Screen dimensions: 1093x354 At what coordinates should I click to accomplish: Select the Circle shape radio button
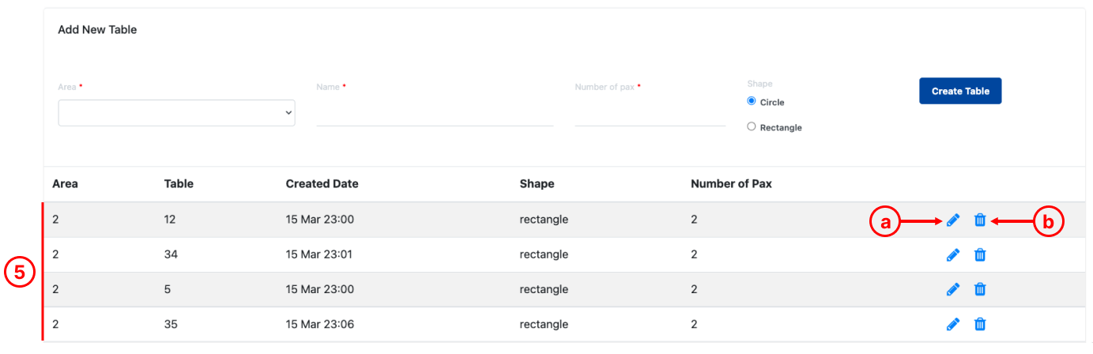tap(752, 101)
